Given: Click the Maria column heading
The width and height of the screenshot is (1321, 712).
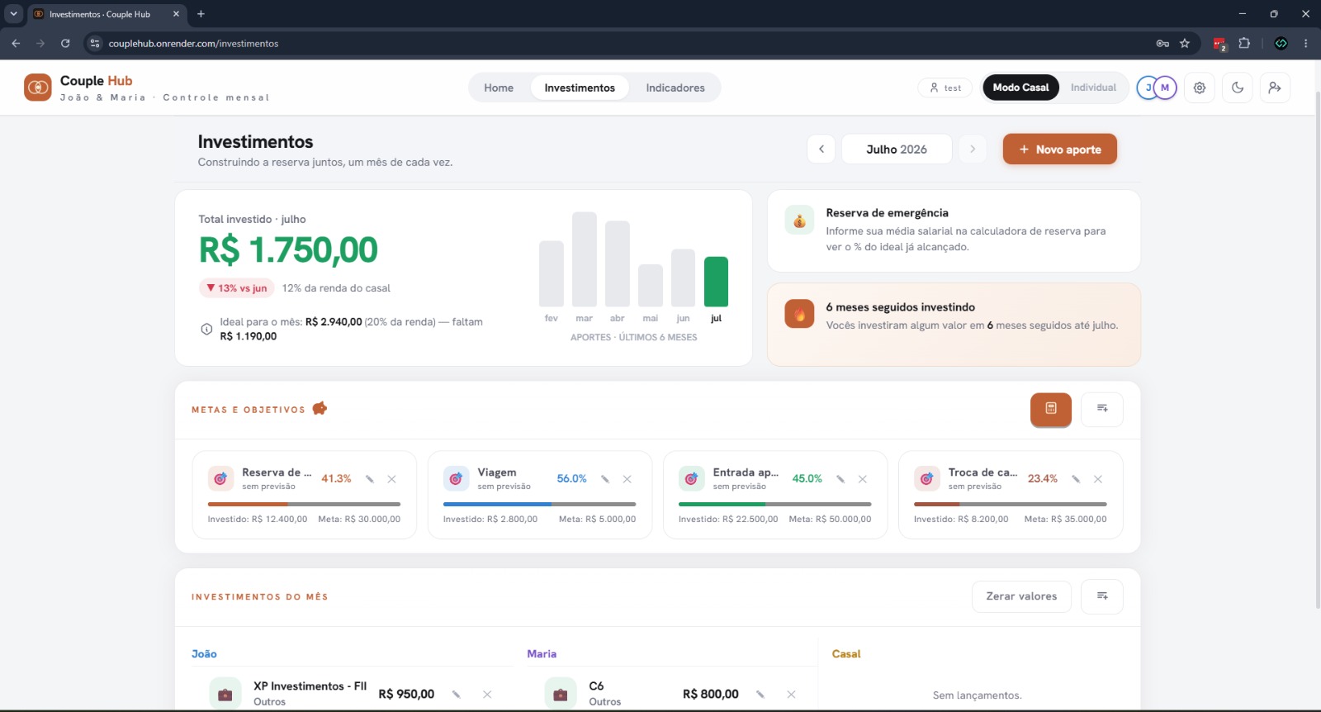Looking at the screenshot, I should click(x=542, y=654).
